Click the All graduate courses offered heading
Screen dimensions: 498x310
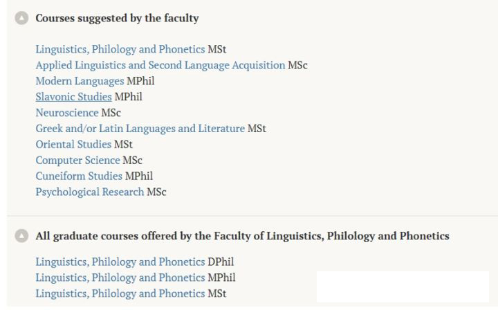242,237
